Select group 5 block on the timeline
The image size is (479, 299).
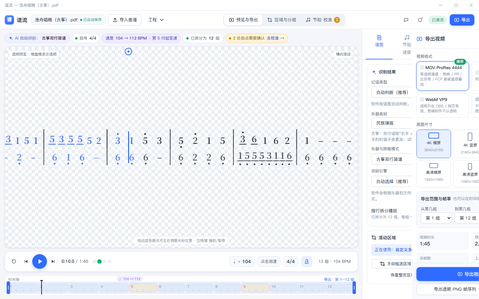143,288
